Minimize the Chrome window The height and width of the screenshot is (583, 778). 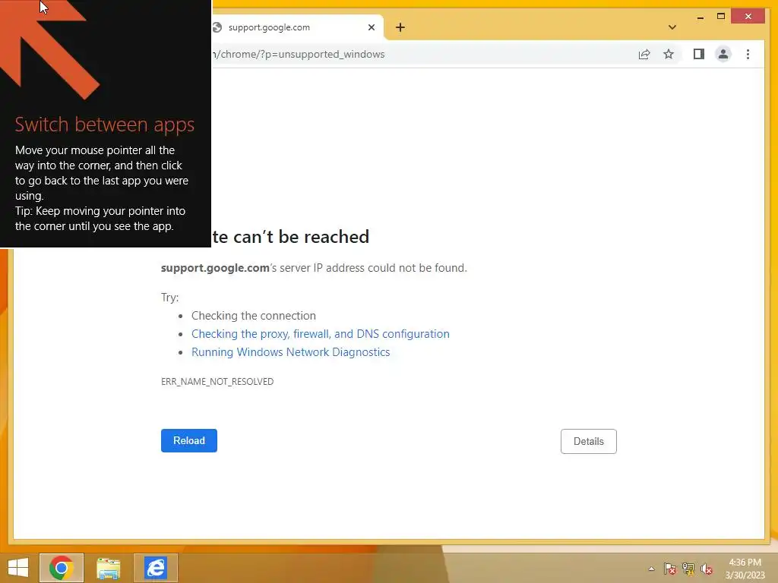click(700, 17)
